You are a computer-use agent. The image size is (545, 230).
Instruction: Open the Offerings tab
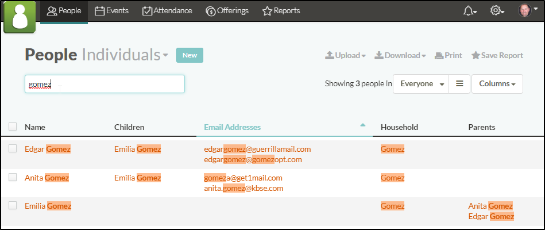[x=227, y=11]
